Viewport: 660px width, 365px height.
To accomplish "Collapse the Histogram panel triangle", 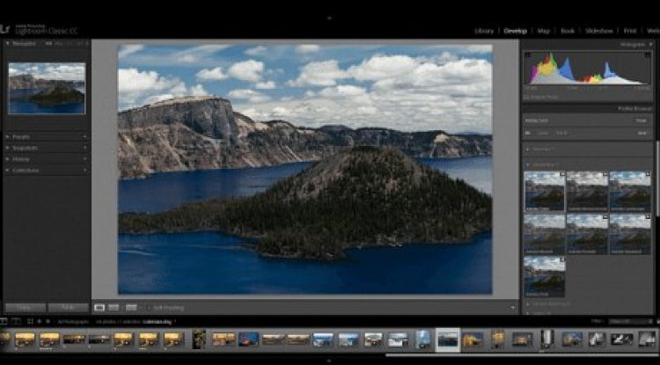I will 650,44.
